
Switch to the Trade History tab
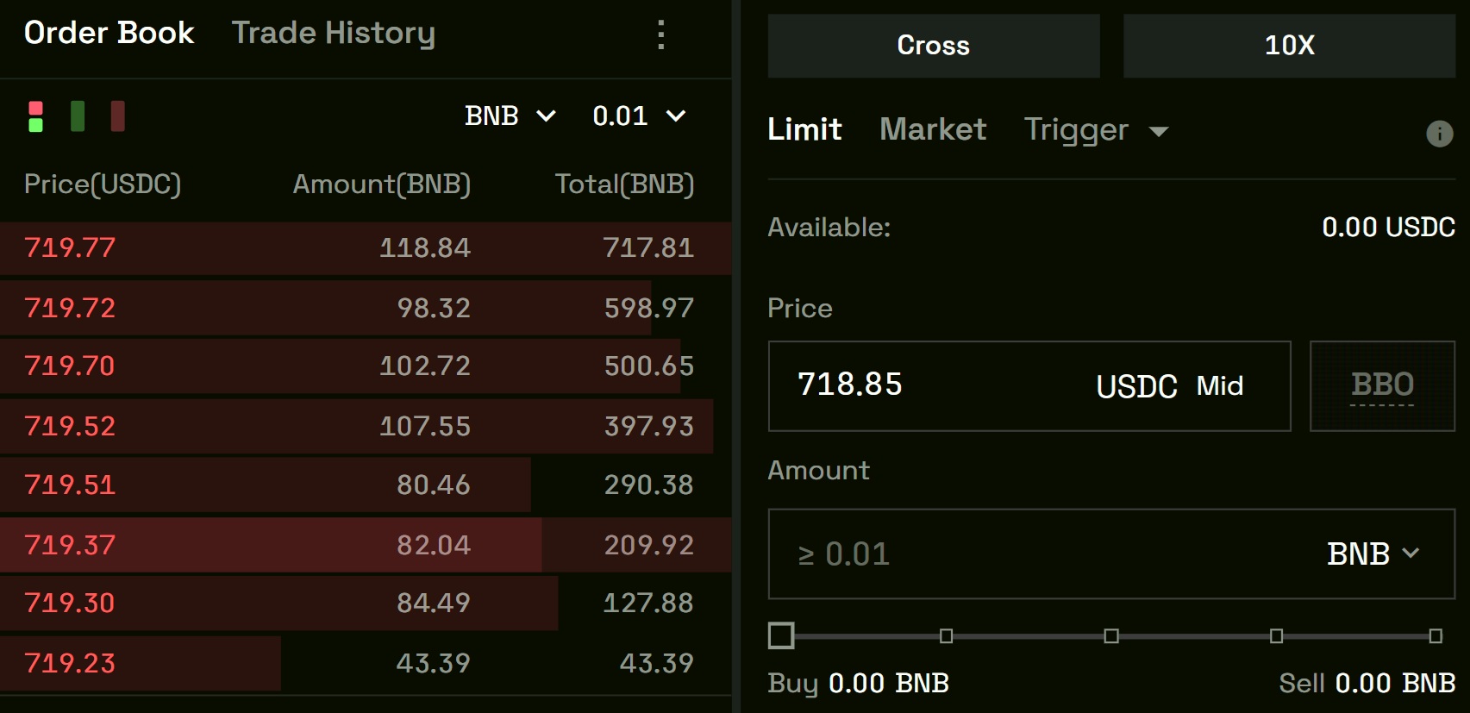point(334,33)
